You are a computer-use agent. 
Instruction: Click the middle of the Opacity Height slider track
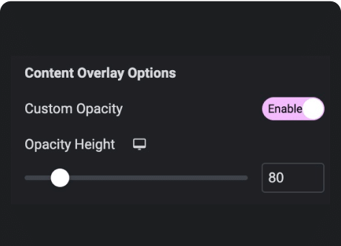pyautogui.click(x=136, y=178)
